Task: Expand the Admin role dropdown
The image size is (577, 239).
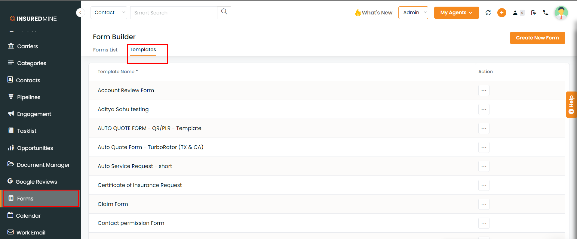Action: click(x=413, y=12)
